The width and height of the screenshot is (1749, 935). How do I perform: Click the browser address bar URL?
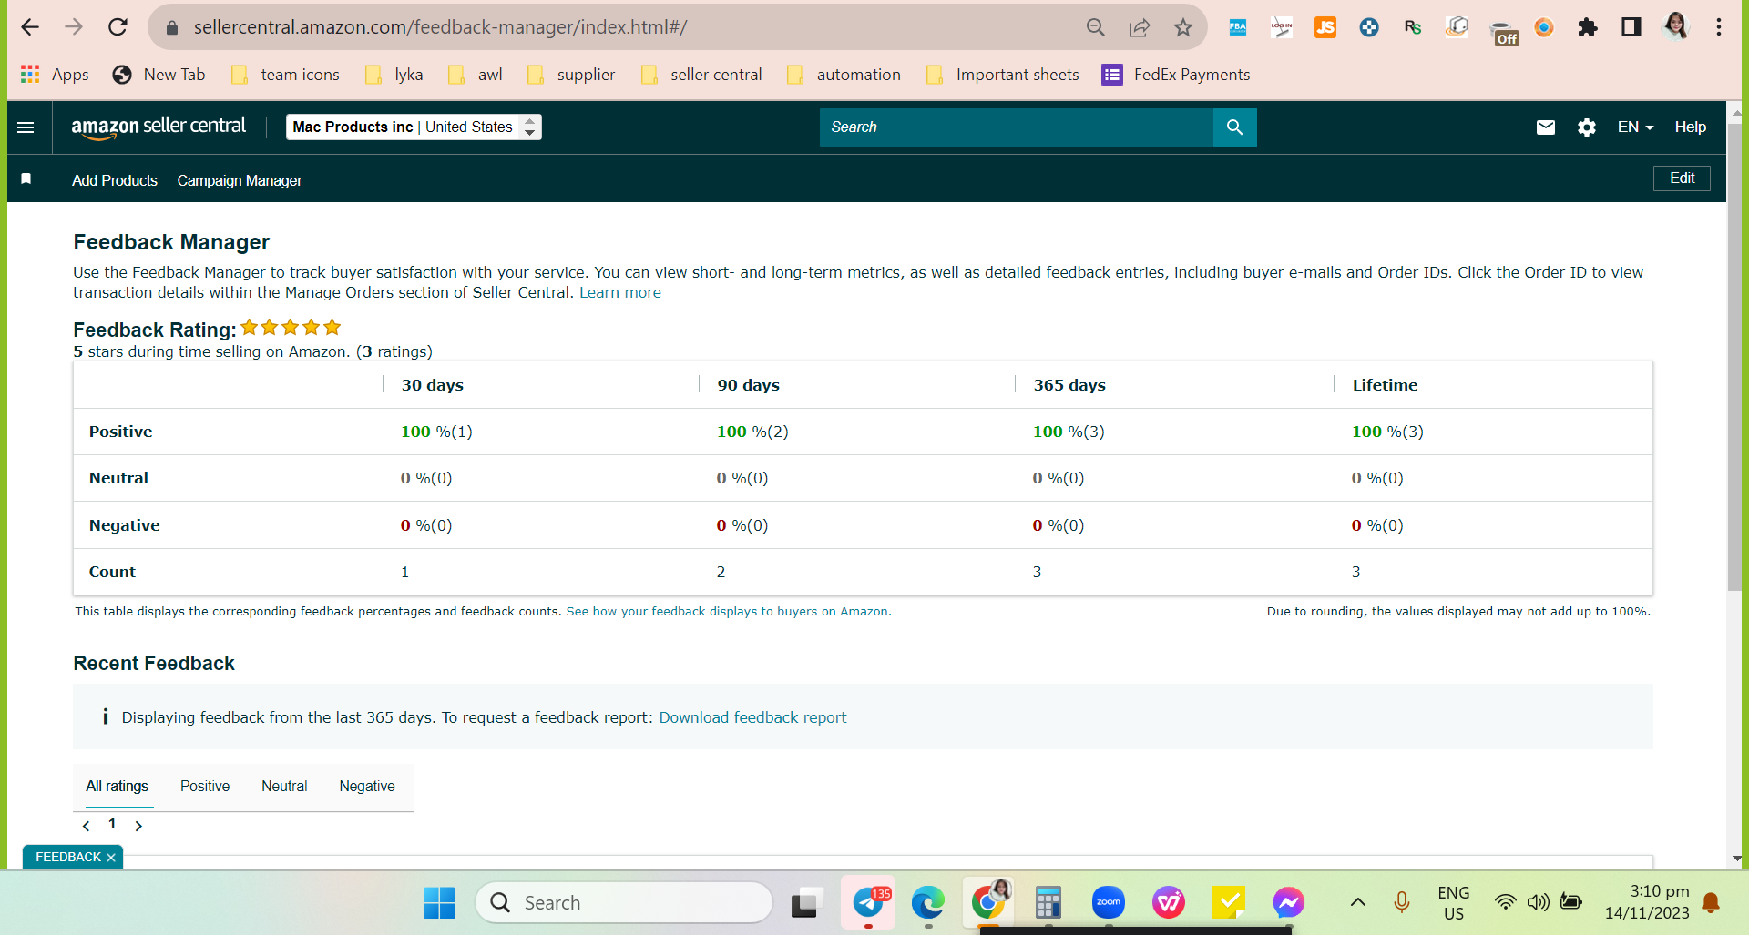click(441, 27)
